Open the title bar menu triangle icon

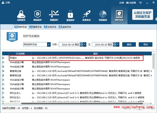pos(141,3)
